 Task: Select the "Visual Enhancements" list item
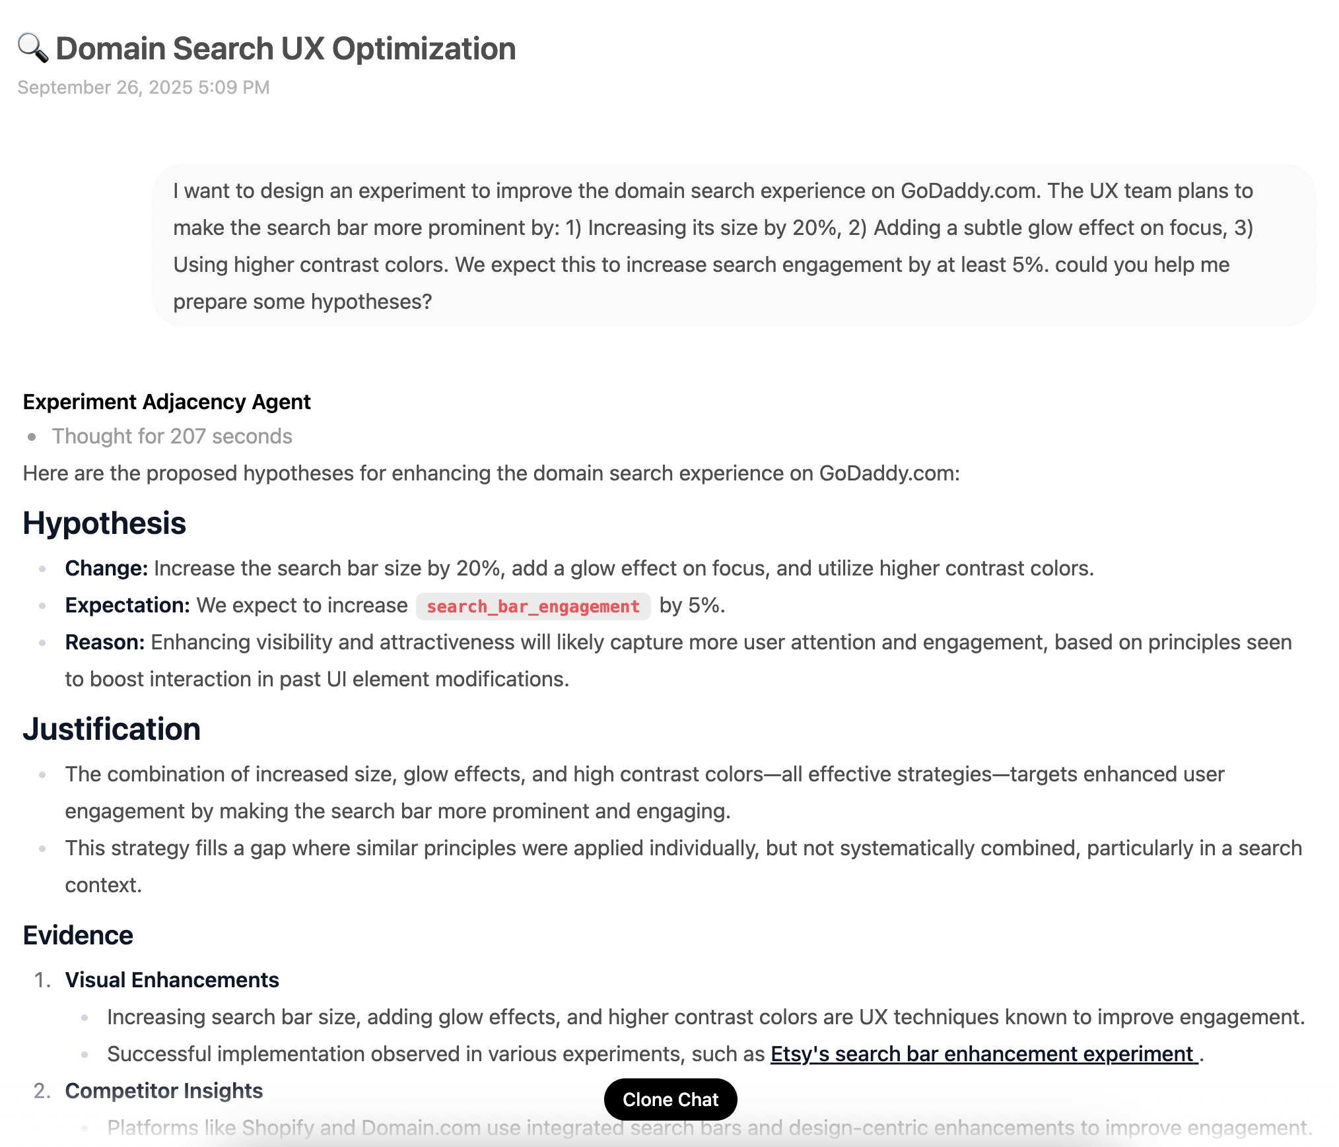pos(172,980)
